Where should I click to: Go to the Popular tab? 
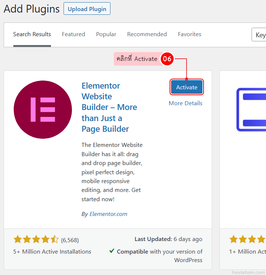pyautogui.click(x=106, y=34)
